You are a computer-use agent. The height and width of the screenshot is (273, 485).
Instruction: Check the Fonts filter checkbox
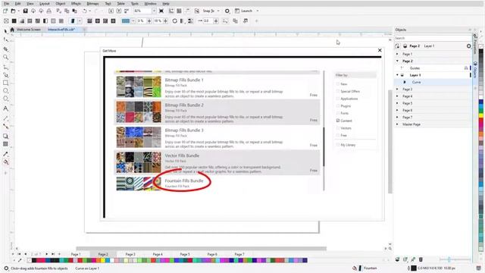338,113
